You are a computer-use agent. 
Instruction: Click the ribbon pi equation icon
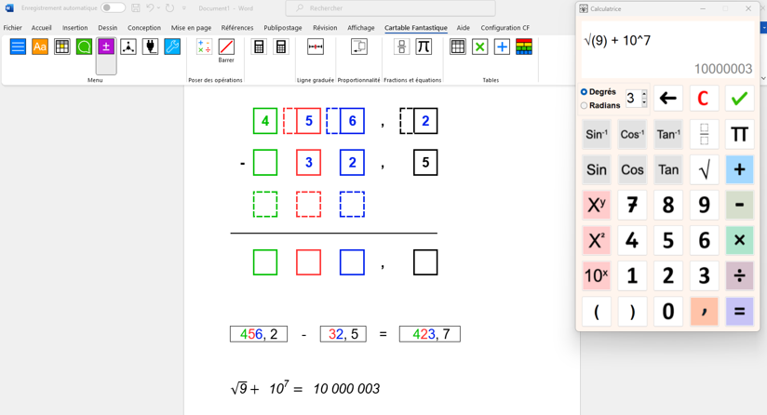click(424, 47)
